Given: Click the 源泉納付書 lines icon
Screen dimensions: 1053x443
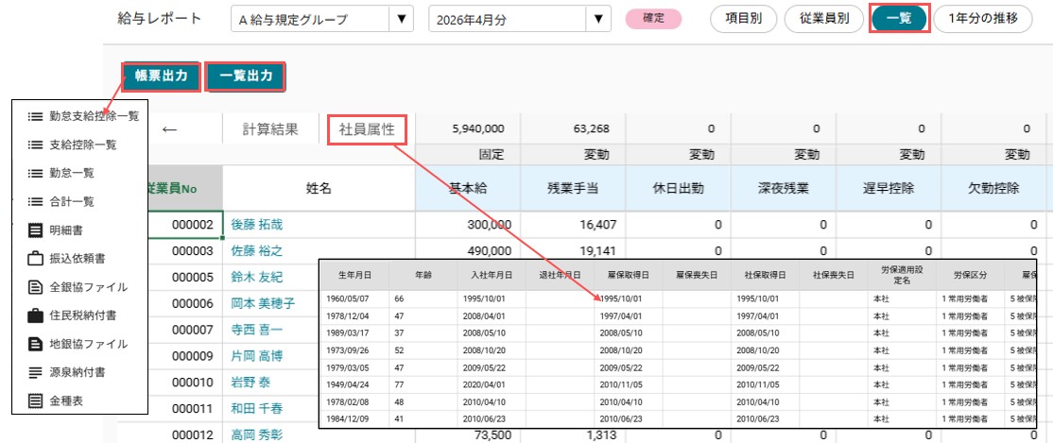Looking at the screenshot, I should pos(35,372).
